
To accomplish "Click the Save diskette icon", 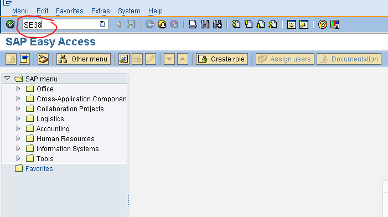I will [131, 24].
